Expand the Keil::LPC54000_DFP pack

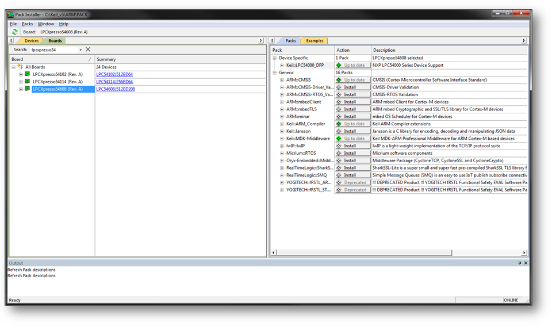282,65
